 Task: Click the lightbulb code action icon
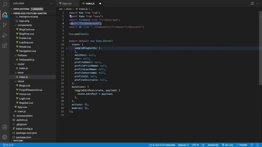point(71,16)
